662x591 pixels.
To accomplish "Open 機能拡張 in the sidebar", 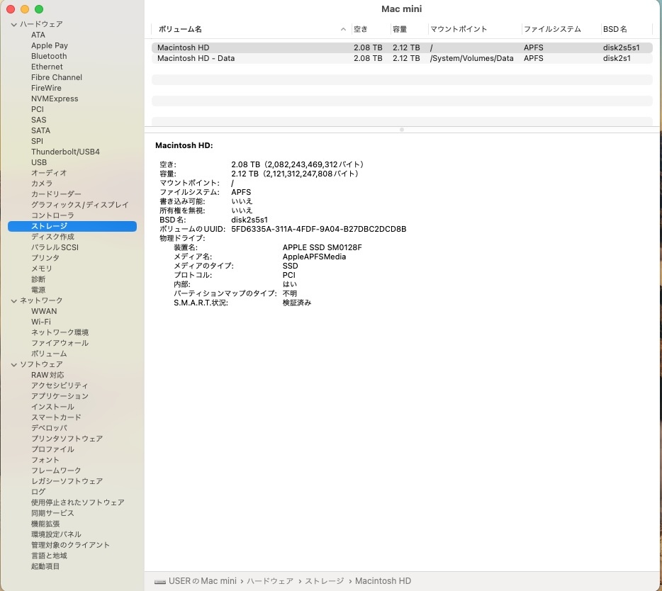I will coord(45,524).
